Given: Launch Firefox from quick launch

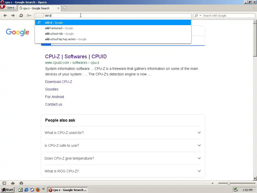Looking at the screenshot, I should pyautogui.click(x=38, y=190).
